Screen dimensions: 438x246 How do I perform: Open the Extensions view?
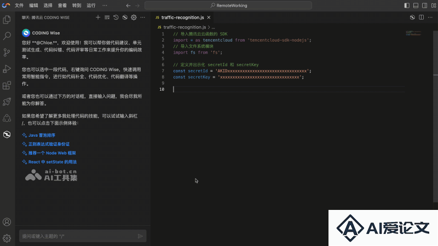tap(7, 85)
